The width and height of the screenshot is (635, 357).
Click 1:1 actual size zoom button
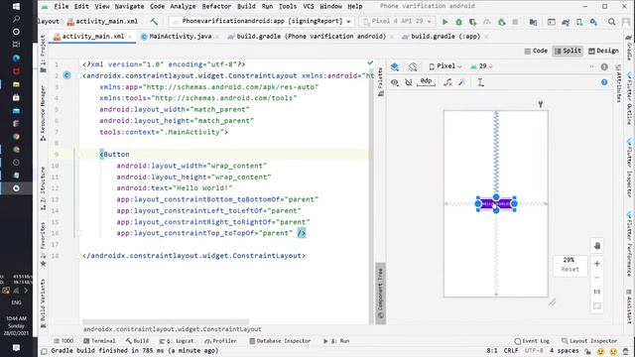(597, 292)
